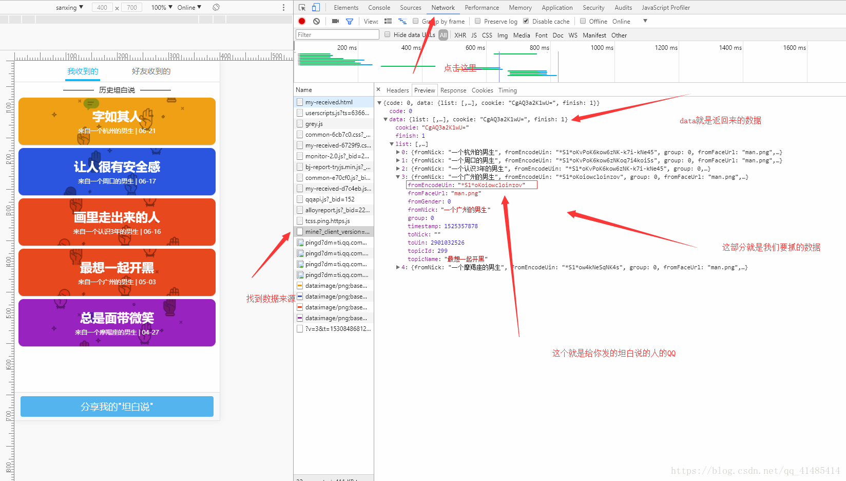Open the 字如其人 orange card
The height and width of the screenshot is (481, 846).
(117, 121)
